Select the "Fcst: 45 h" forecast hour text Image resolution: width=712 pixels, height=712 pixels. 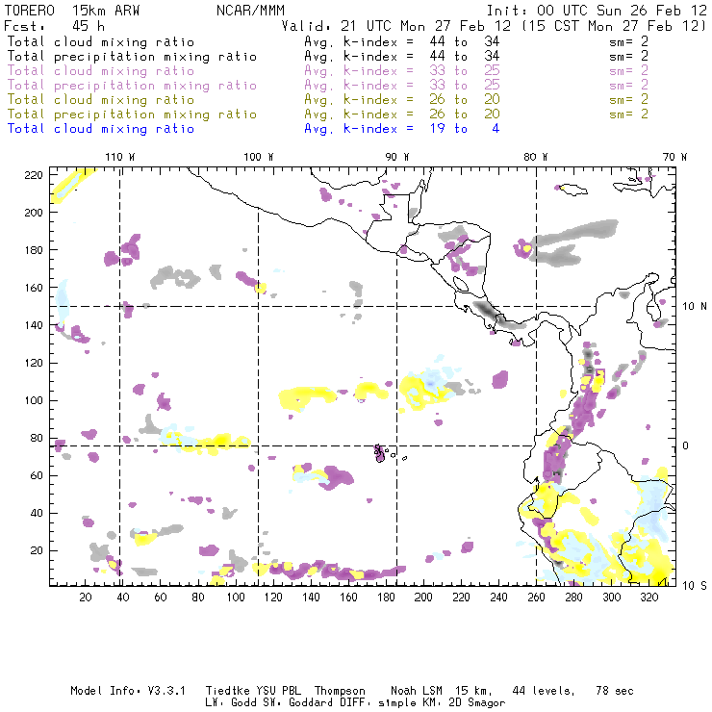55,26
